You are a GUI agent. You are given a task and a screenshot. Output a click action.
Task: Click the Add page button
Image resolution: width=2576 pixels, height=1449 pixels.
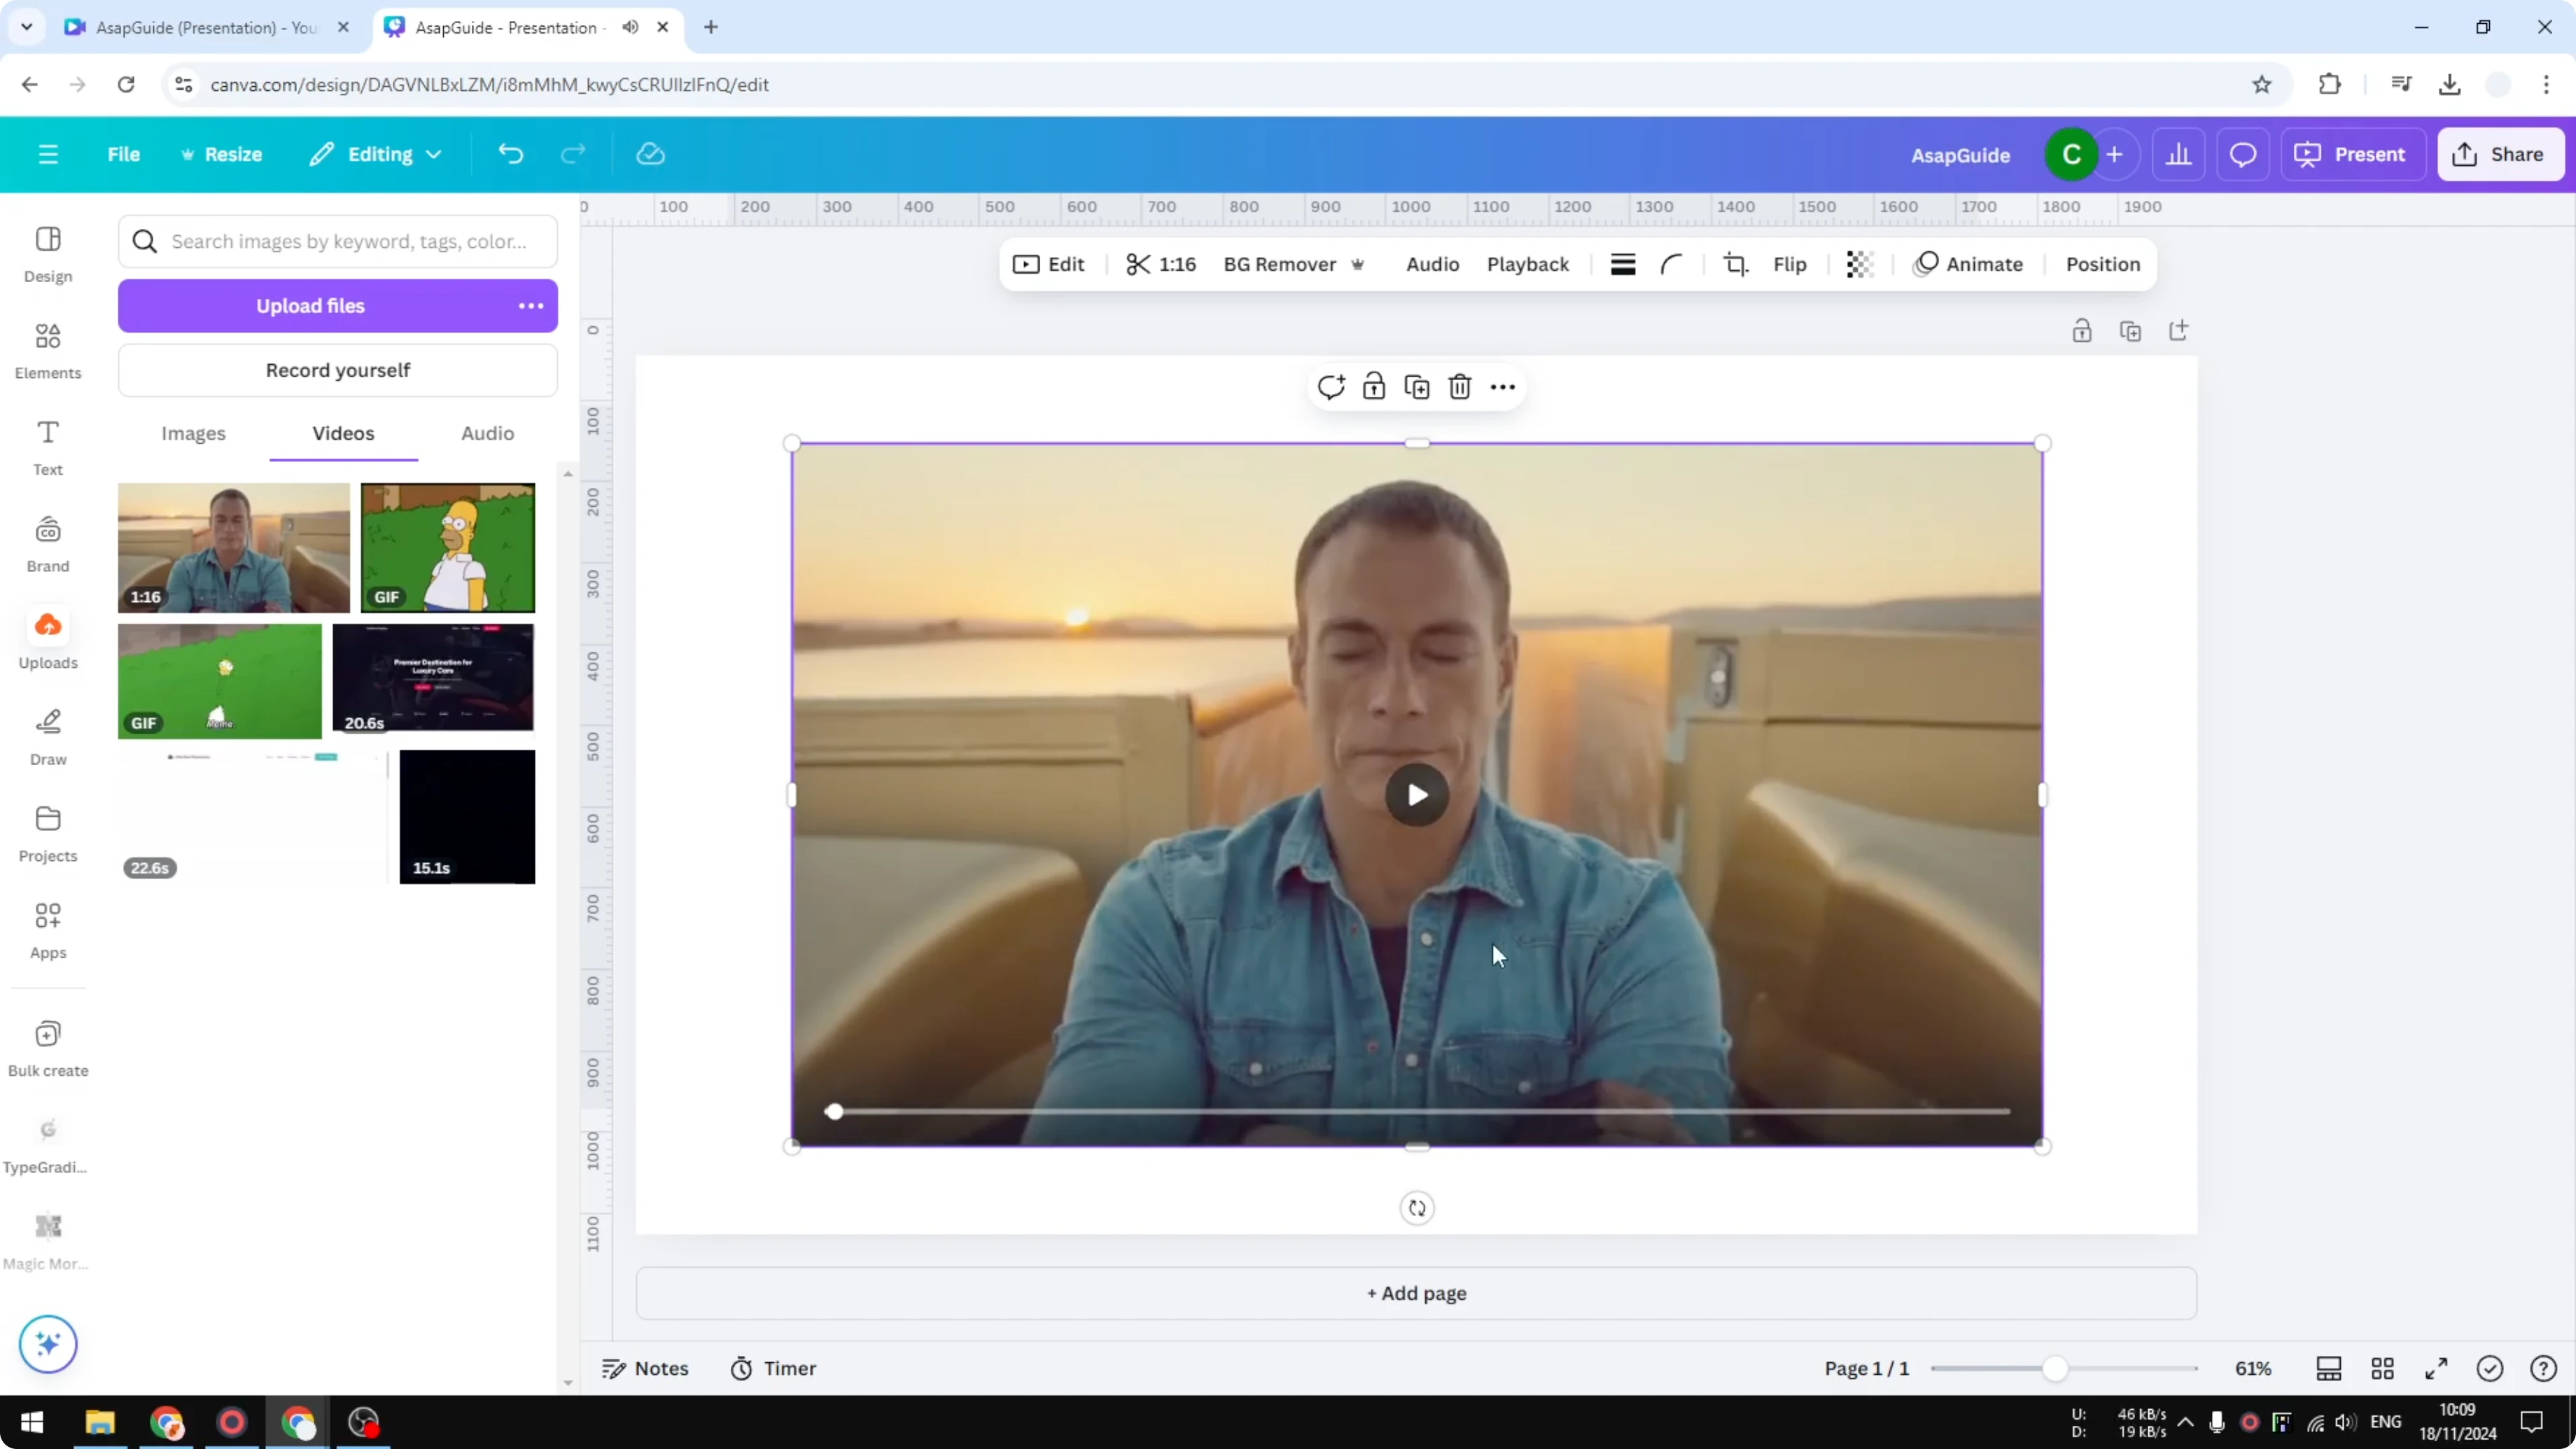[1415, 1293]
